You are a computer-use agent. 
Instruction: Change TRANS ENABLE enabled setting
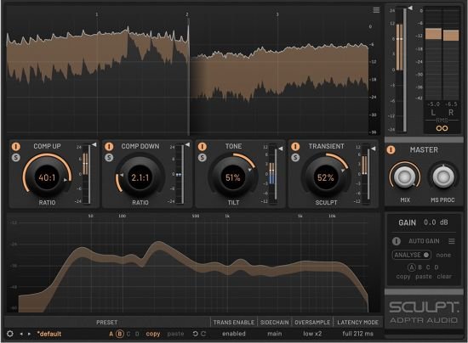234,334
